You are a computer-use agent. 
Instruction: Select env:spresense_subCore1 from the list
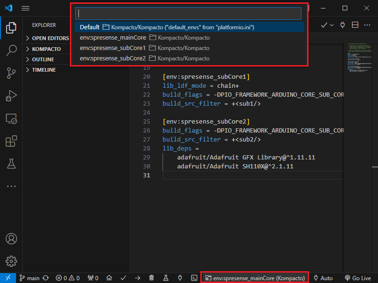(112, 48)
